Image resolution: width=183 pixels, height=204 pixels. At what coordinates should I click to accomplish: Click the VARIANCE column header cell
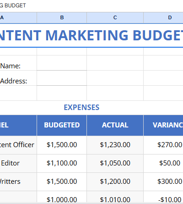pos(163,125)
